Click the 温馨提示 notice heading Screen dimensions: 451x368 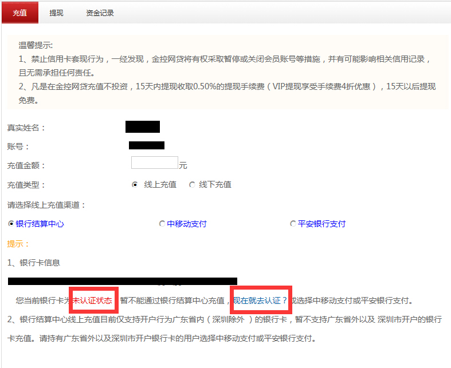[36, 45]
